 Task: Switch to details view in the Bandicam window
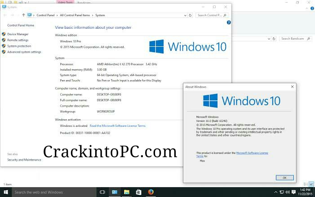pos(306,184)
